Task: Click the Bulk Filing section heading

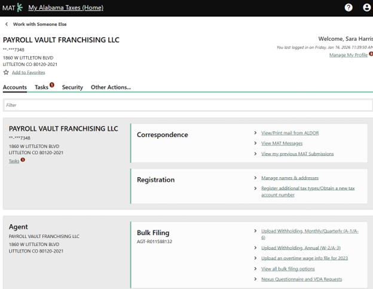Action: coord(153,233)
